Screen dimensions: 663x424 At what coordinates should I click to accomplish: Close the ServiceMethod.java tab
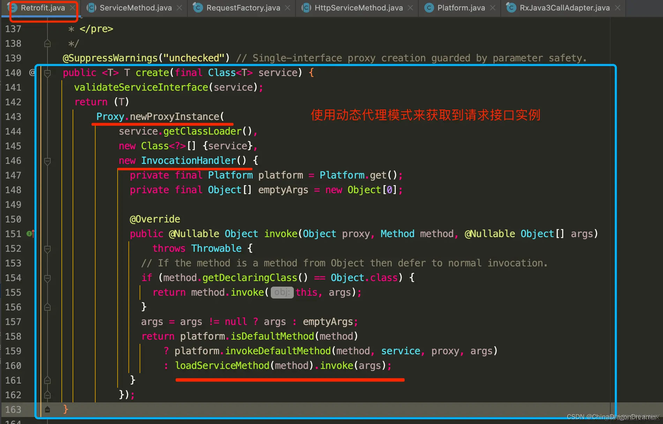click(179, 8)
